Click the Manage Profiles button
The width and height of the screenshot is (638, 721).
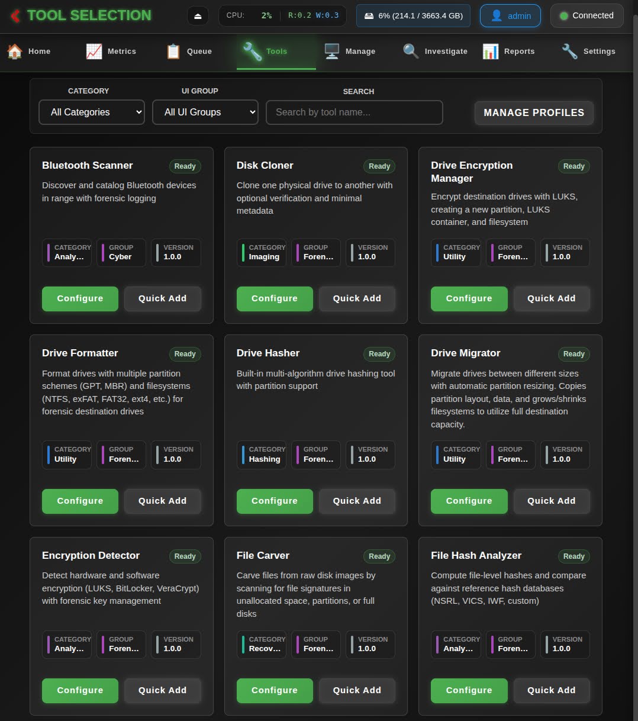coord(534,112)
